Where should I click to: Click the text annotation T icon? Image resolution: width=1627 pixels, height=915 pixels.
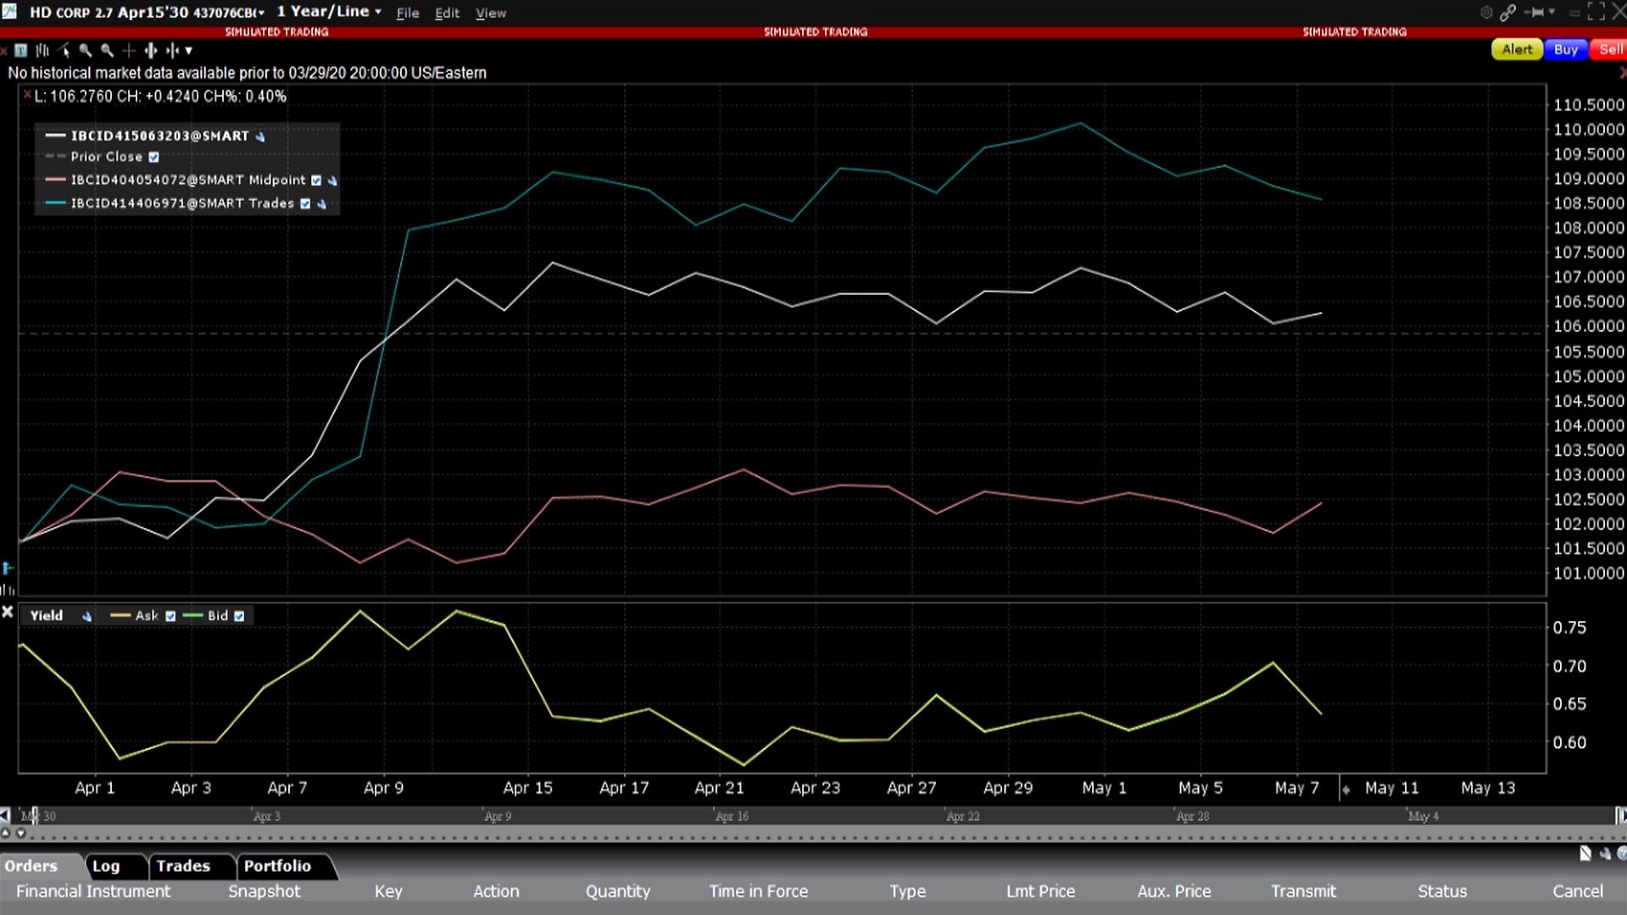tap(21, 51)
